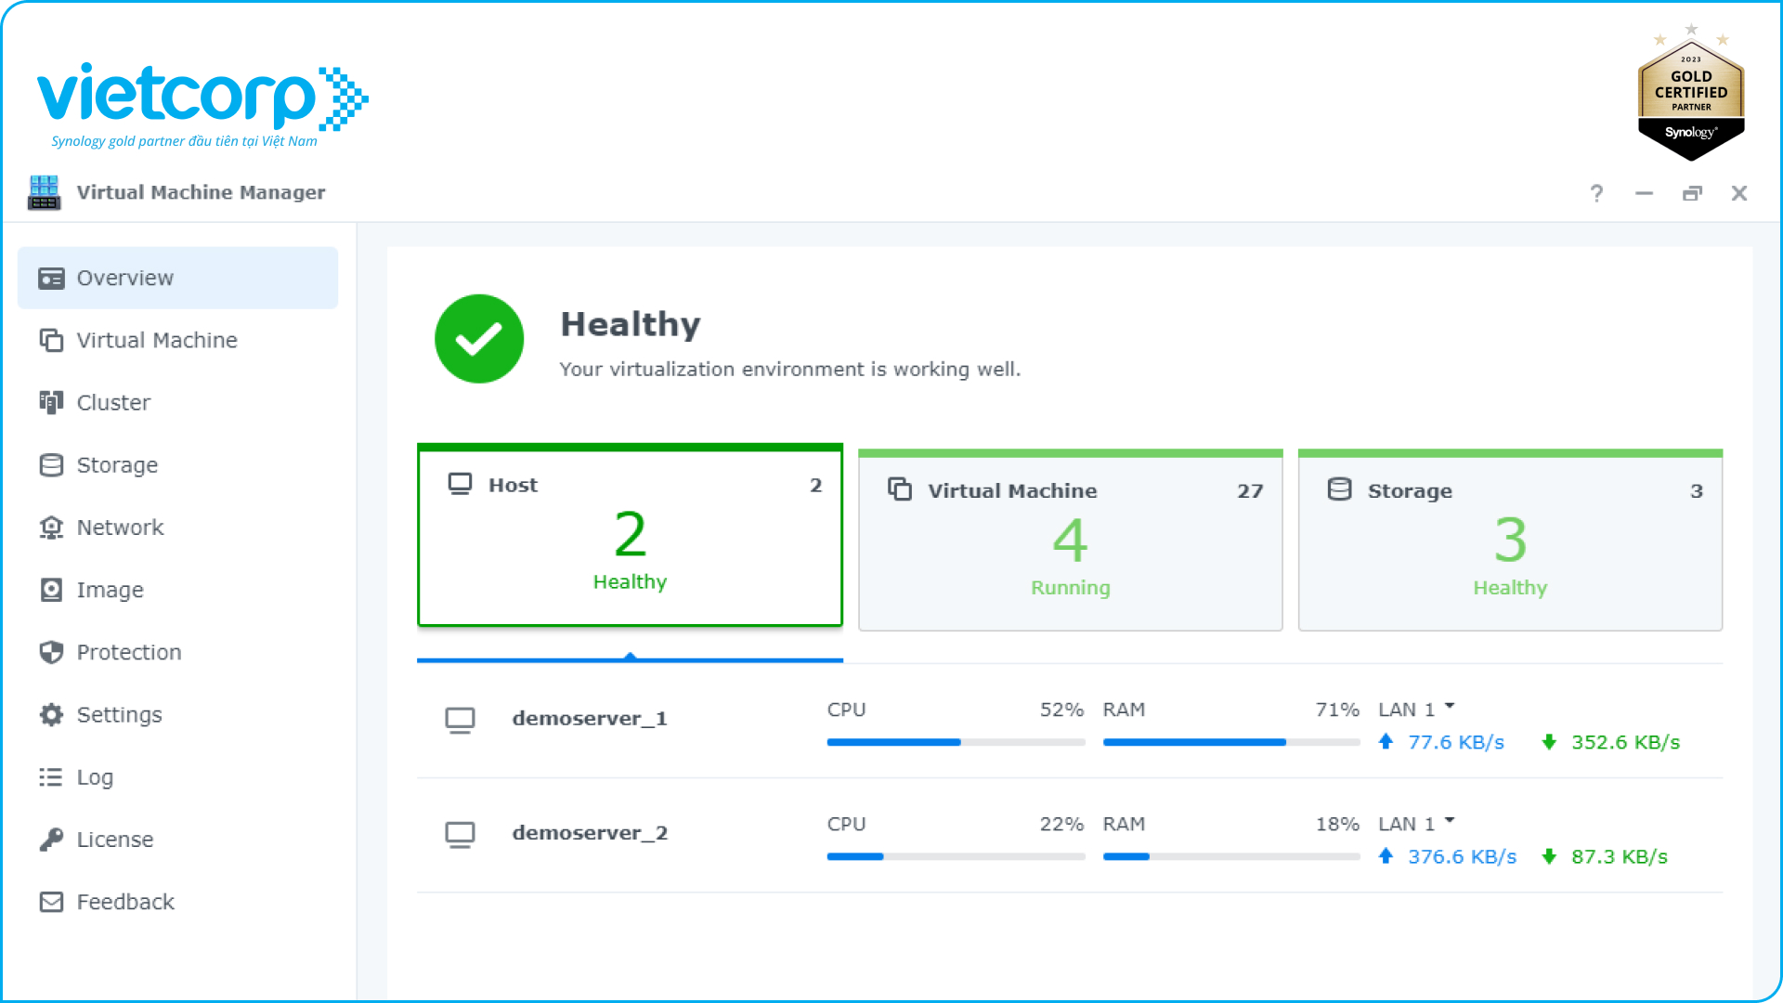Click the help question mark icon
Image resolution: width=1783 pixels, height=1003 pixels.
[x=1596, y=193]
